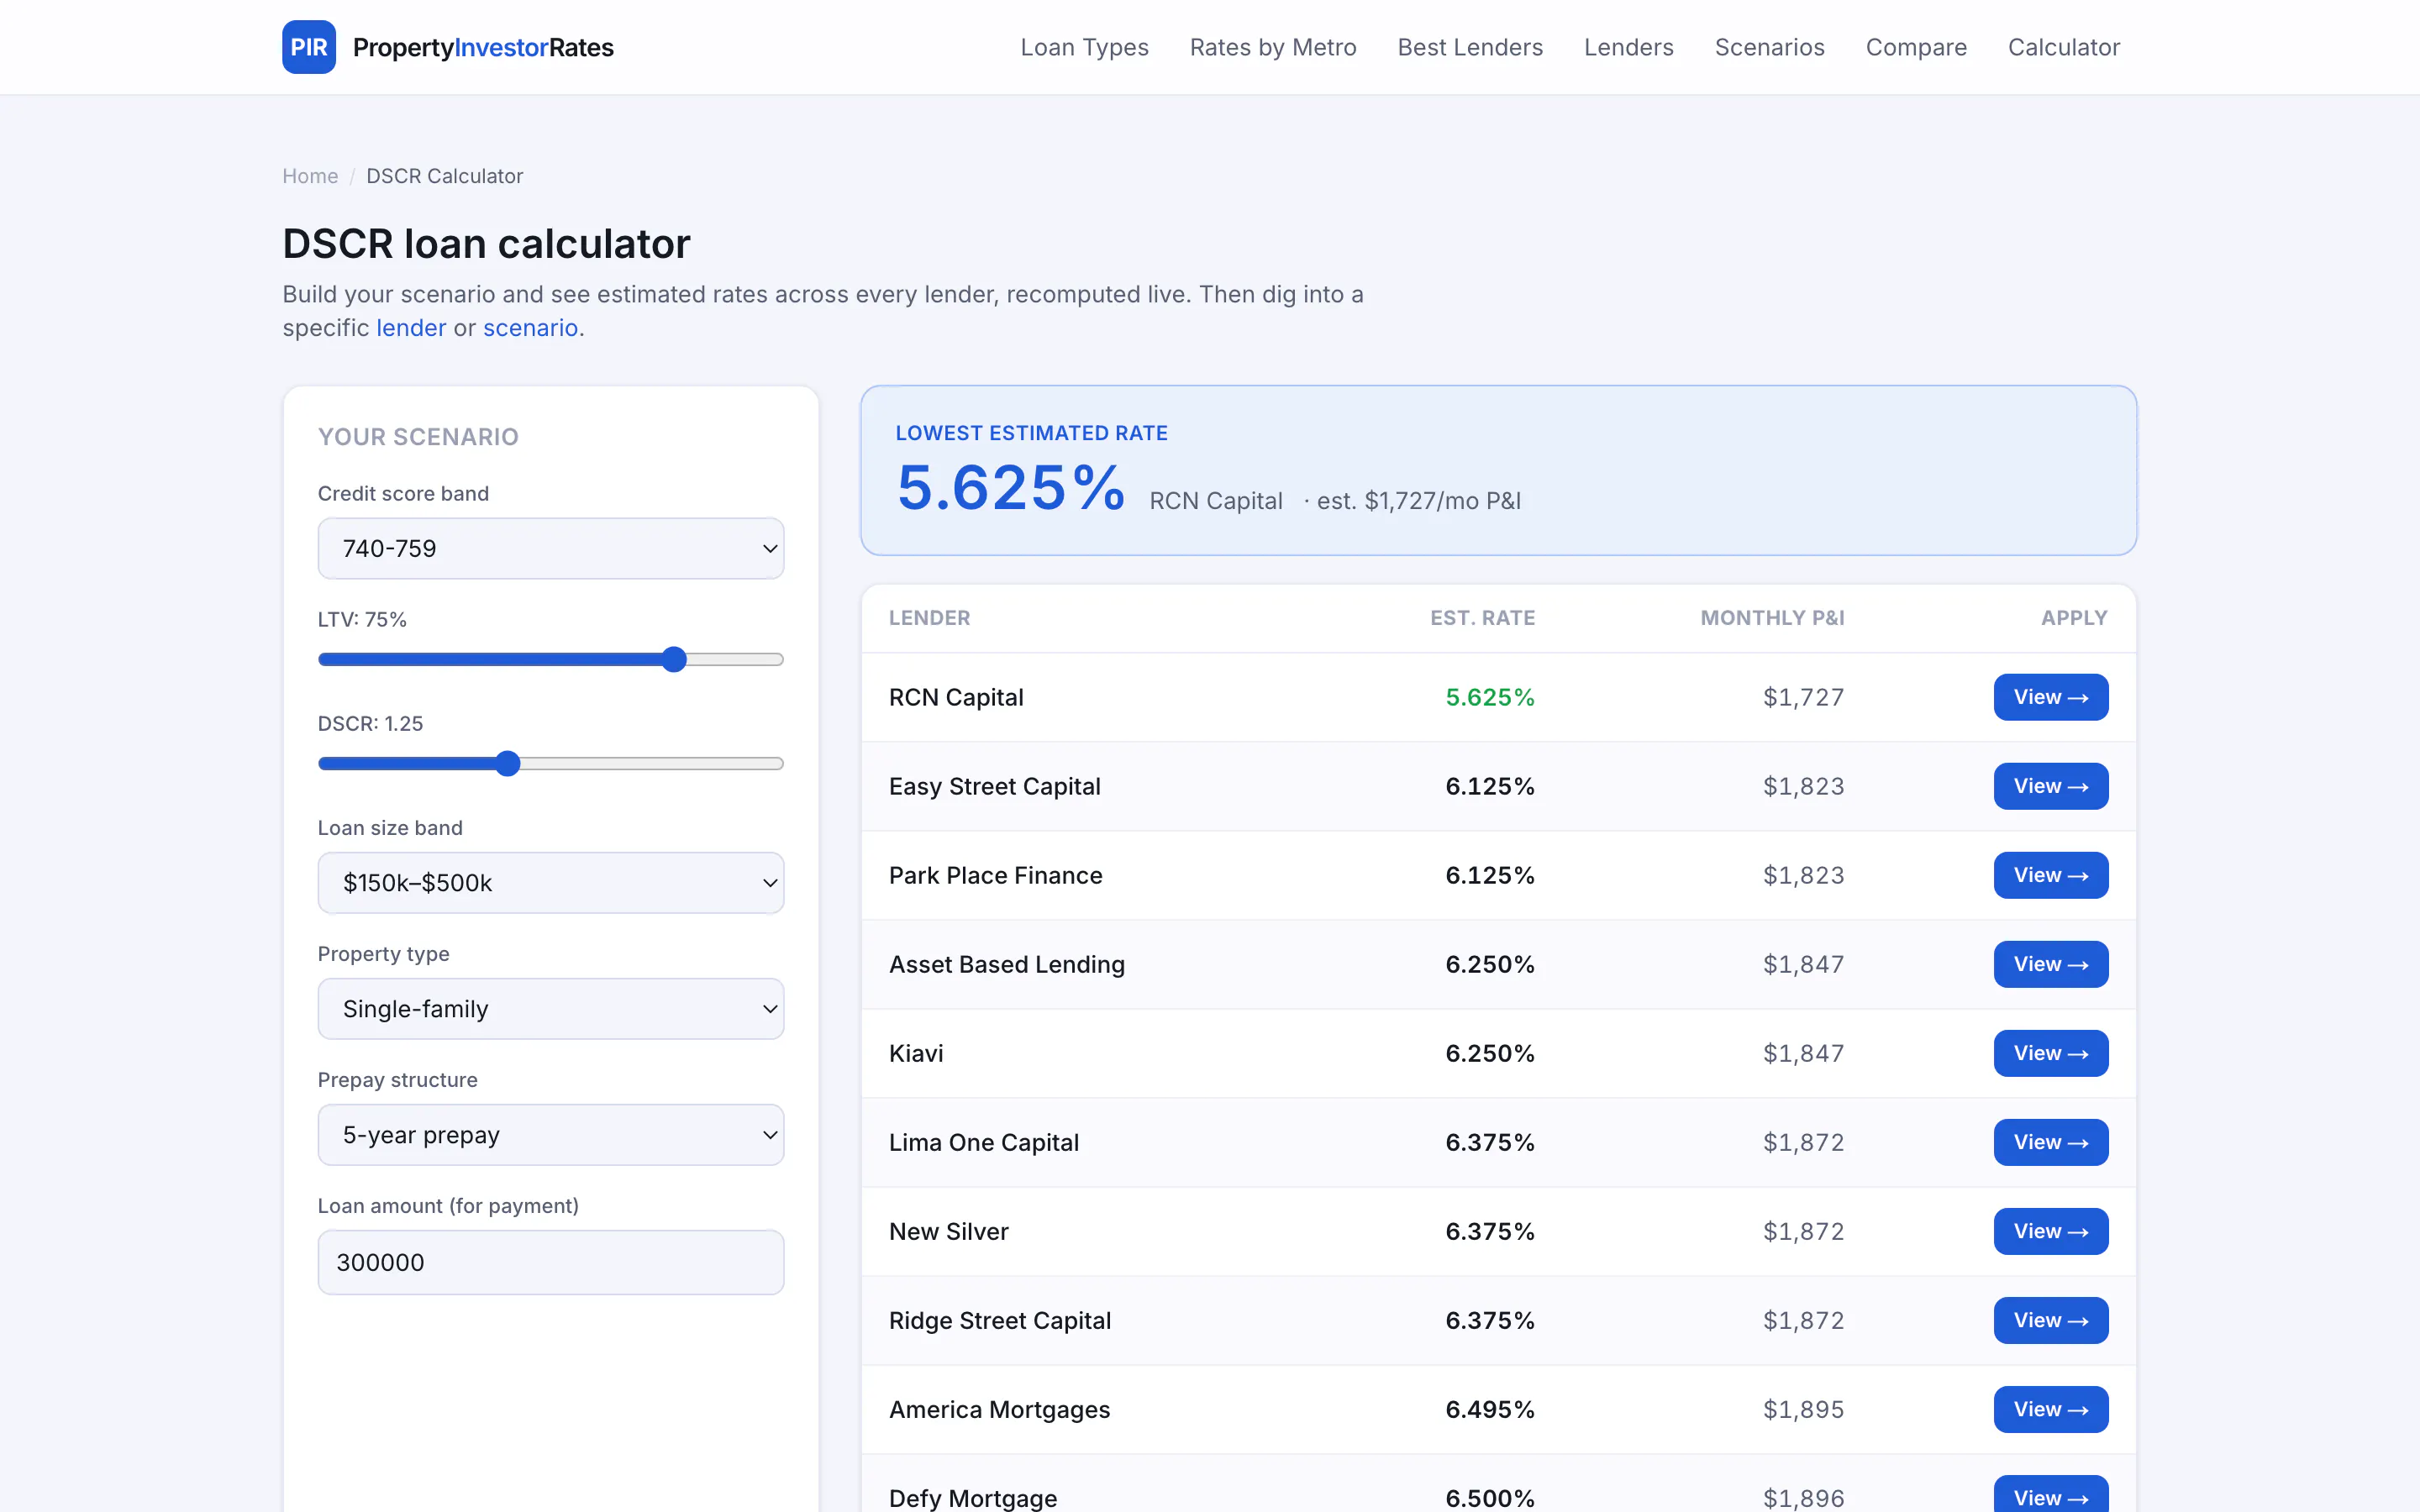
Task: Click America Mortgages 6.495% rate
Action: pos(1490,1409)
